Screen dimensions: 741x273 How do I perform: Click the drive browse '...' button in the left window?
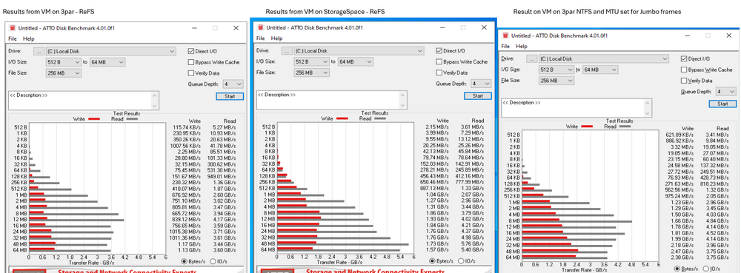[x=39, y=51]
